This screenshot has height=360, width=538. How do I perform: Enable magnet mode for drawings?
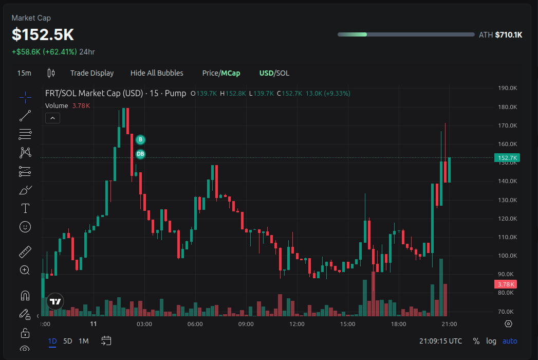25,295
